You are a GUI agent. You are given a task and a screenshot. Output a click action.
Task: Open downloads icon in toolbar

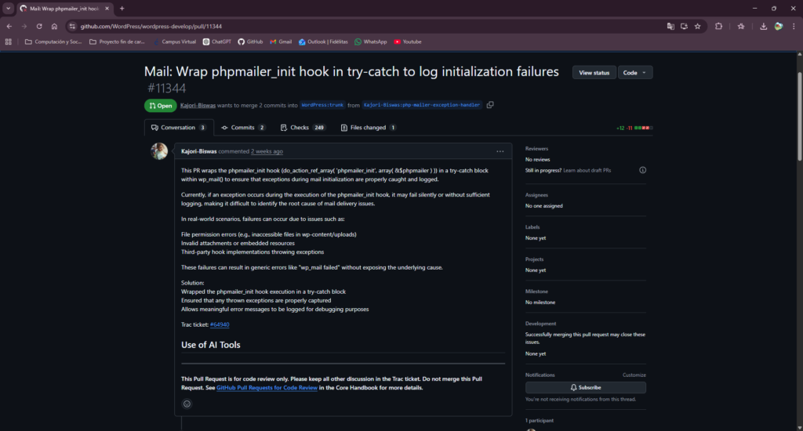pos(763,26)
